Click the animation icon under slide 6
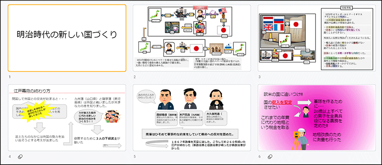Image resolution: width=382 pixels, height=165 pixels. click(x=269, y=157)
